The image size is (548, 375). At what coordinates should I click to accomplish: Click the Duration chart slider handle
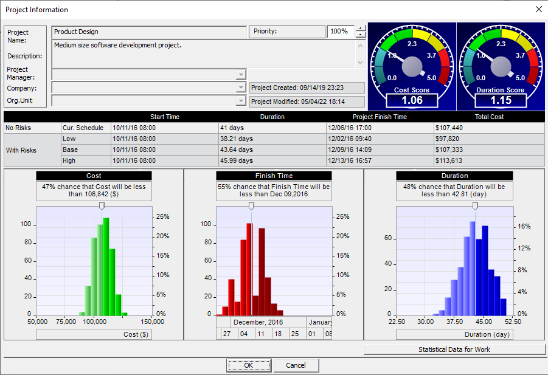[x=475, y=206]
